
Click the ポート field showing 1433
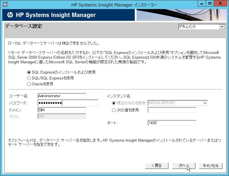[x=172, y=123]
